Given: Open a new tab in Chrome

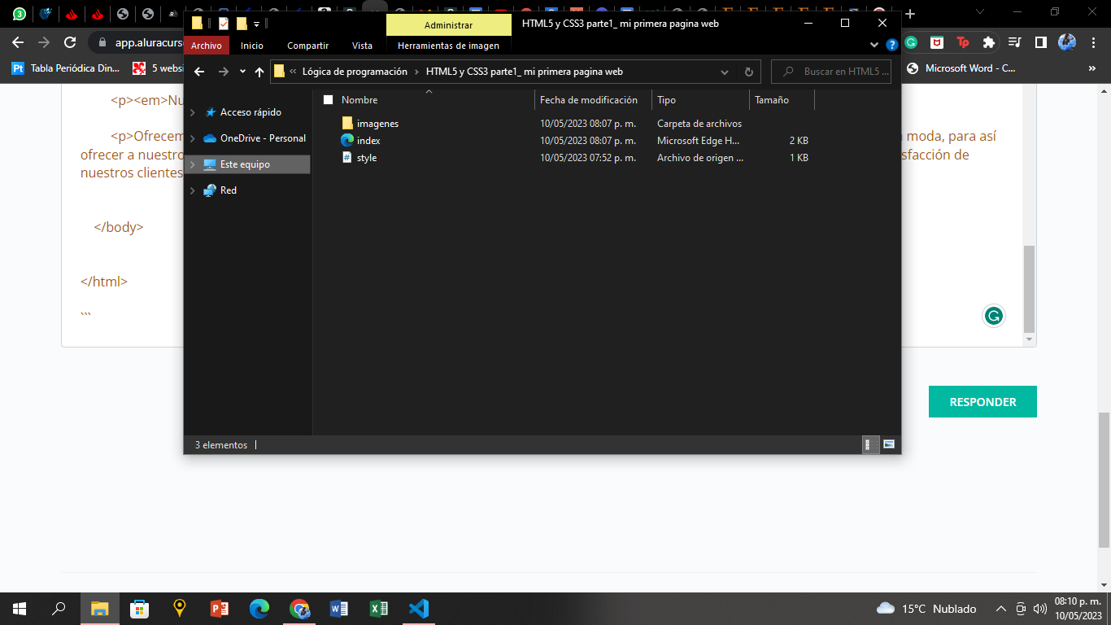Looking at the screenshot, I should click(x=910, y=14).
